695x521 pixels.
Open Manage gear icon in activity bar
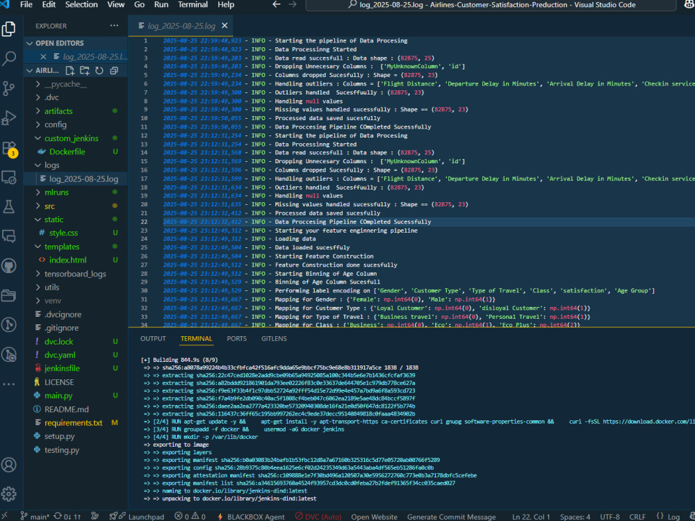(x=9, y=493)
